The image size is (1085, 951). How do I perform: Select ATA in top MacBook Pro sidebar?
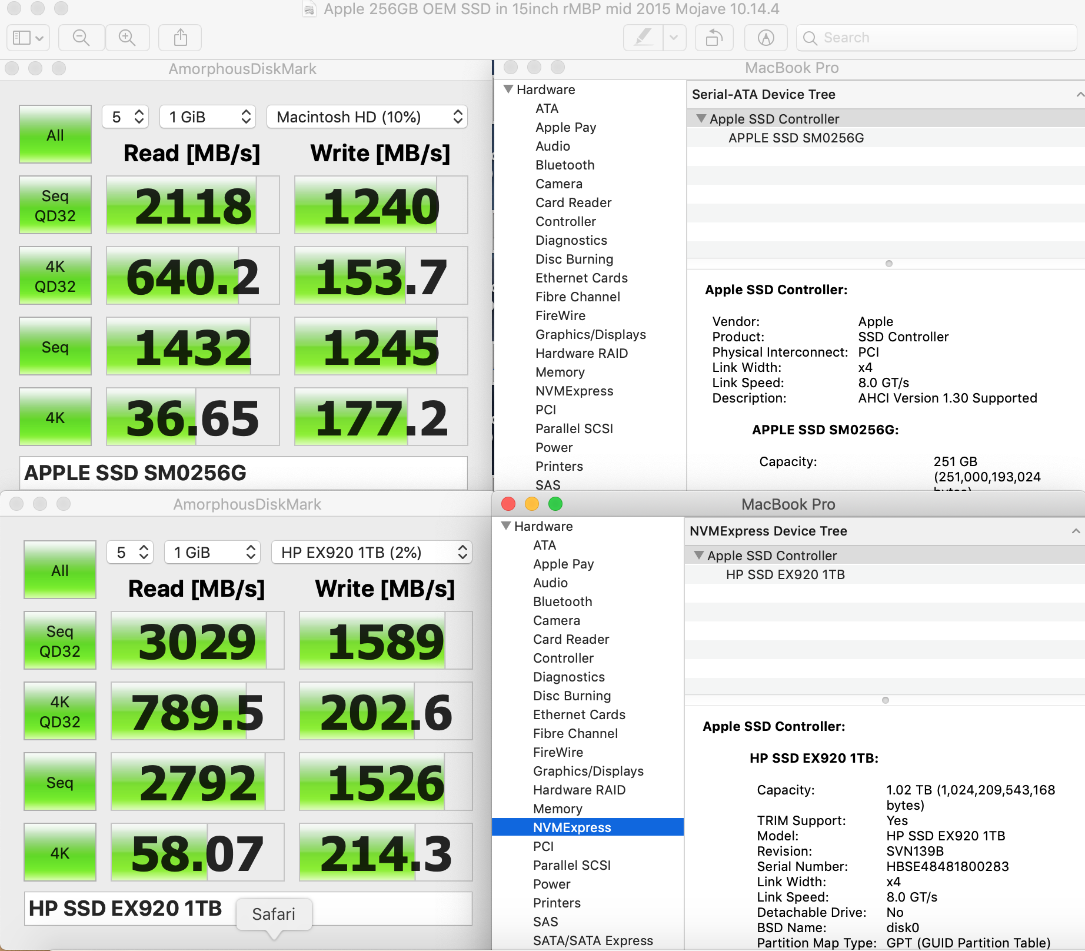point(547,108)
